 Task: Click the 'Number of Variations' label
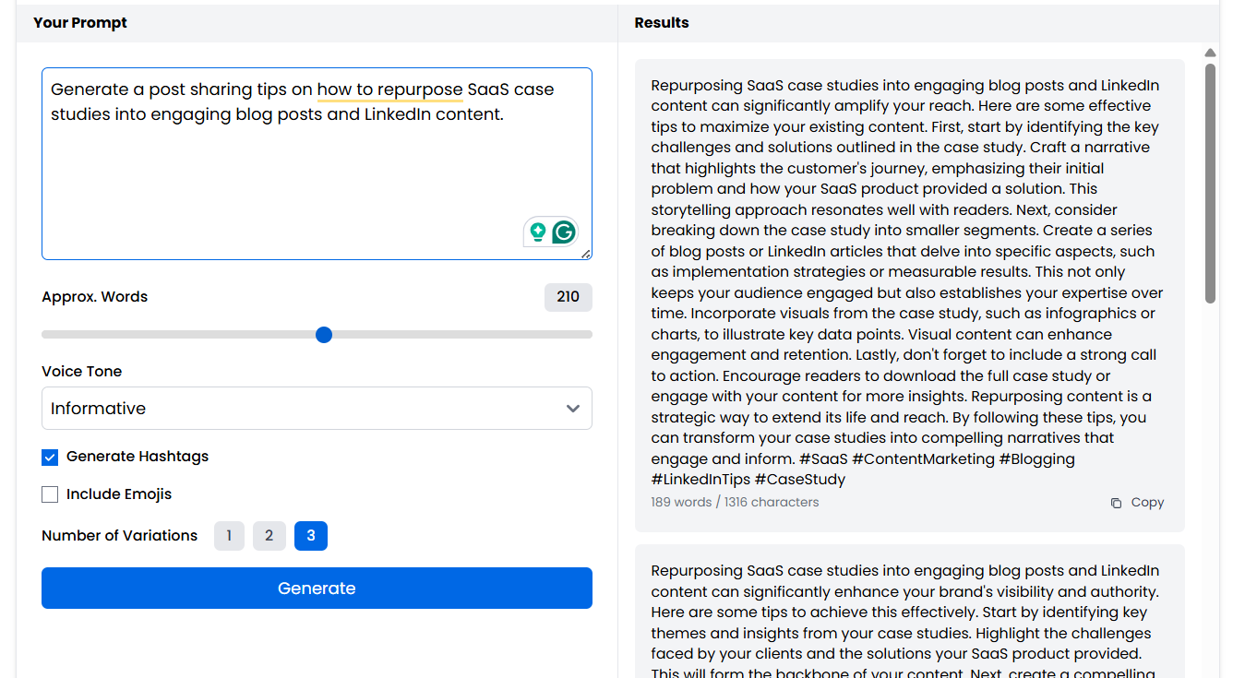tap(119, 536)
